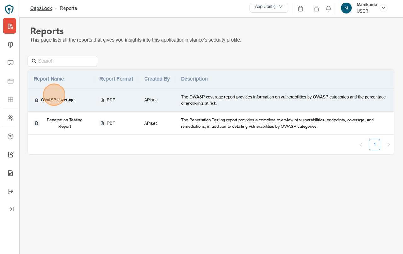This screenshot has height=254, width=403.
Task: Click the CapsLock breadcrumb link
Action: 41,8
